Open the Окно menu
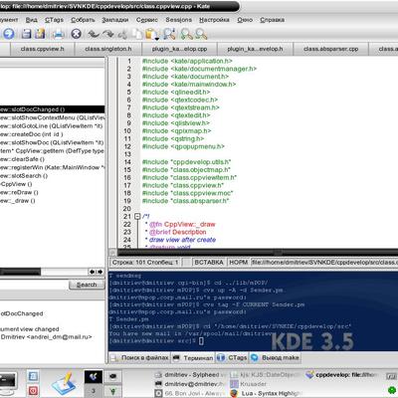 (245, 20)
